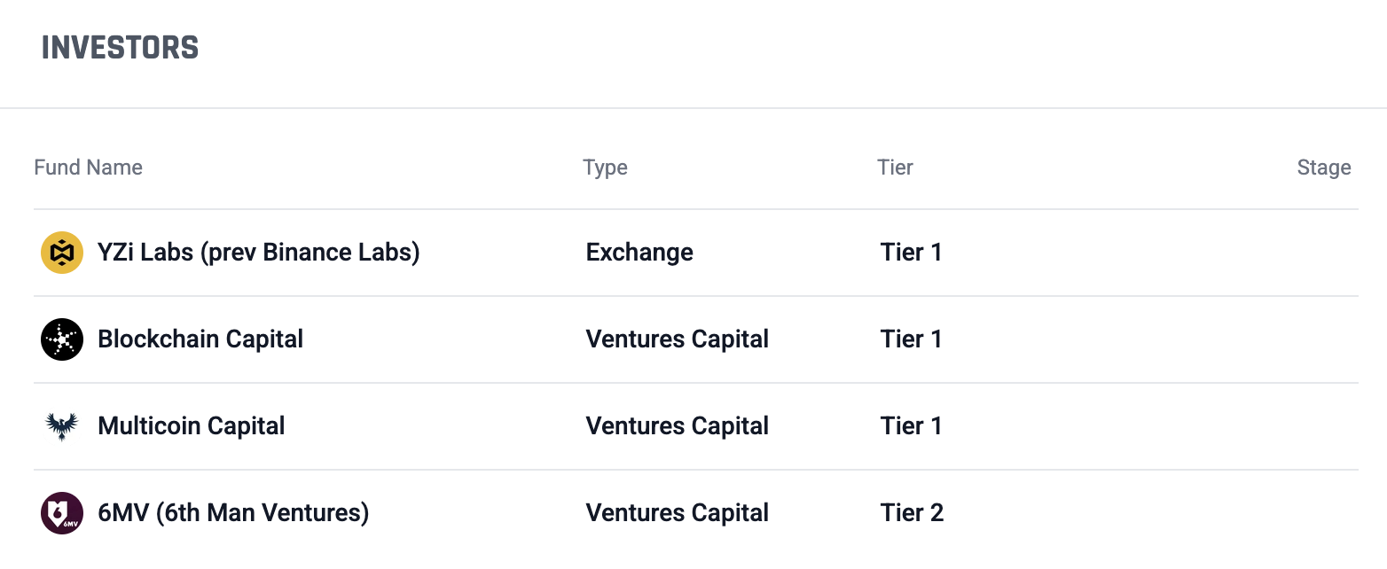Click Tier 1 in Blockchain Capital row
Image resolution: width=1387 pixels, height=569 pixels.
(x=911, y=339)
